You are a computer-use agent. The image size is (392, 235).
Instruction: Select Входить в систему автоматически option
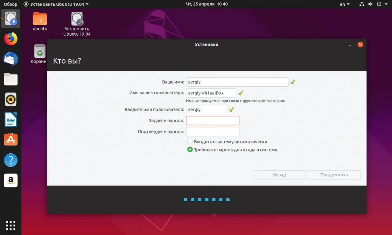point(227,141)
